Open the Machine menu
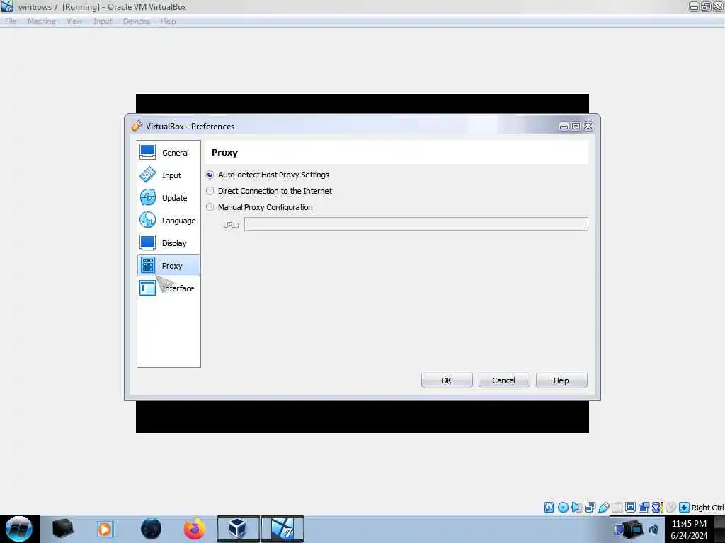The height and width of the screenshot is (543, 725). [42, 21]
